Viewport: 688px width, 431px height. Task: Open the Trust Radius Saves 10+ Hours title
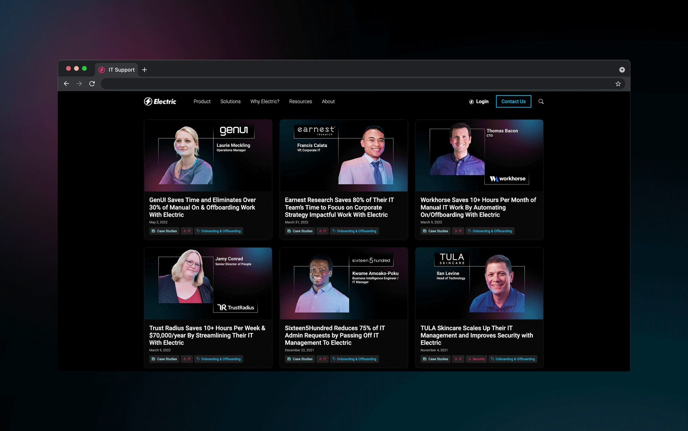tap(207, 335)
